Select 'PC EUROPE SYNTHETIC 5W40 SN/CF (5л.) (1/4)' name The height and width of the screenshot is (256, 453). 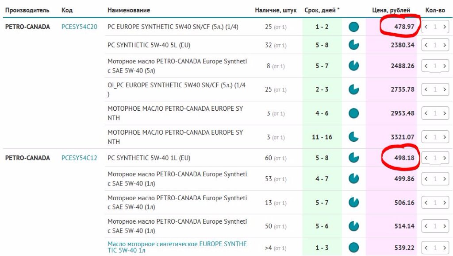[173, 27]
